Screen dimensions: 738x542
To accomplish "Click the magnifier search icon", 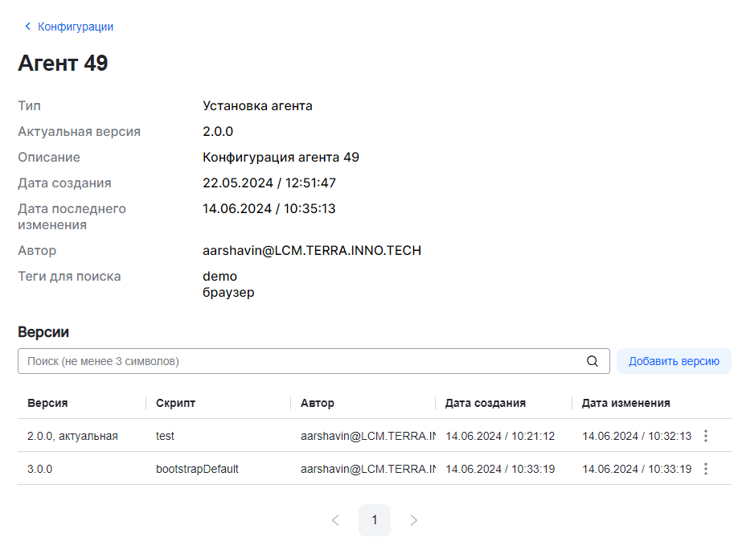I will pyautogui.click(x=592, y=361).
